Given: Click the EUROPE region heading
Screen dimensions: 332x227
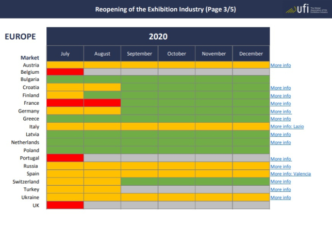Looking at the screenshot, I should click(20, 37).
